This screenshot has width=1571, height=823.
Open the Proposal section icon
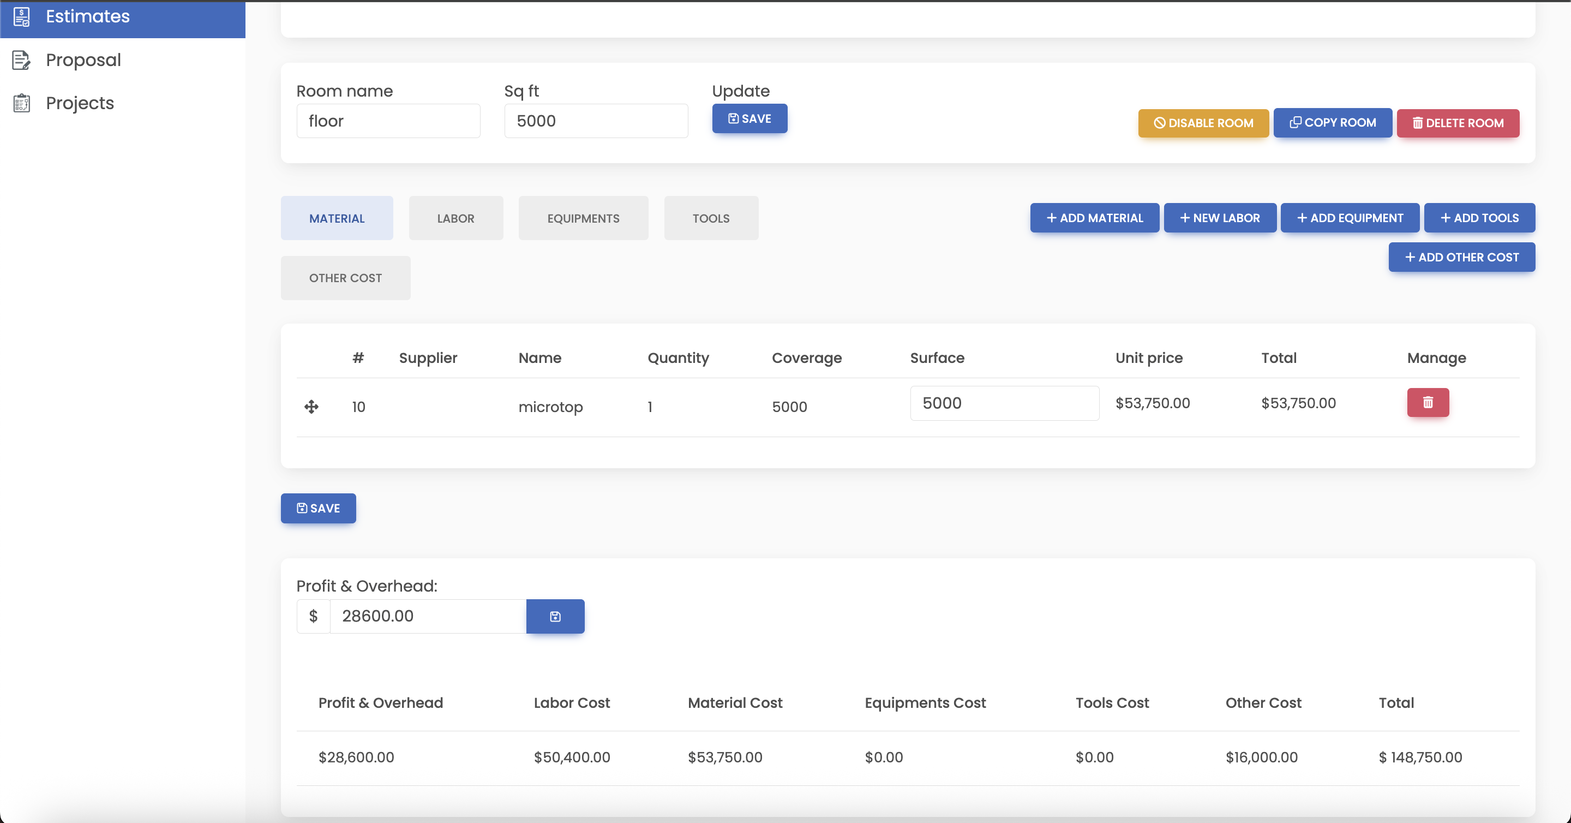pyautogui.click(x=21, y=60)
